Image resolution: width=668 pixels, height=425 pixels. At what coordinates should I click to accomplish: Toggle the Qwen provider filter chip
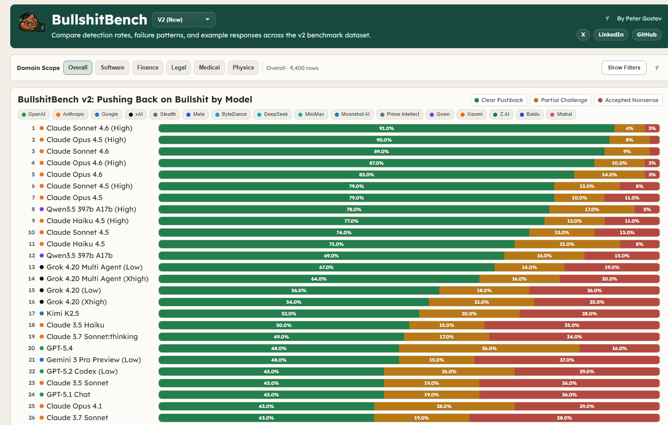pos(440,114)
